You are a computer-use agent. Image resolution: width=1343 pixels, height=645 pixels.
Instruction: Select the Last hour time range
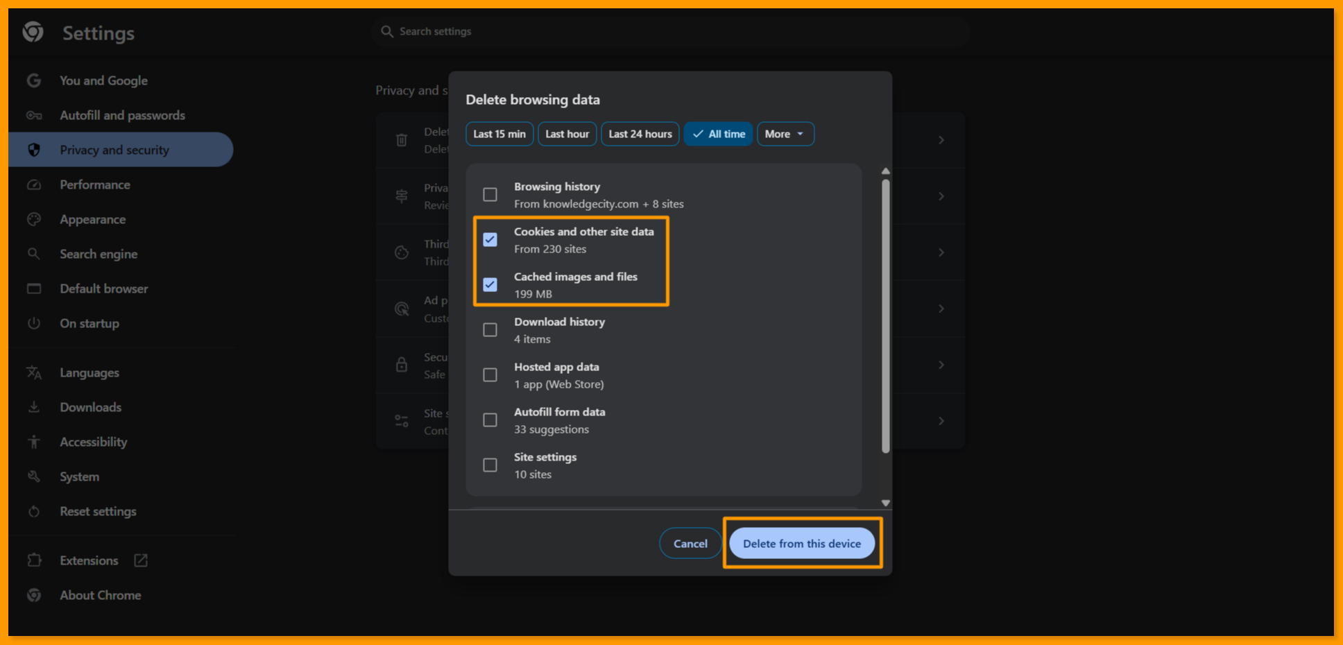(567, 134)
